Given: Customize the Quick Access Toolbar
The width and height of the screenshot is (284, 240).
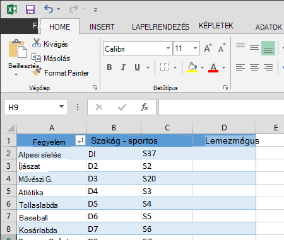Looking at the screenshot, I should (95, 10).
